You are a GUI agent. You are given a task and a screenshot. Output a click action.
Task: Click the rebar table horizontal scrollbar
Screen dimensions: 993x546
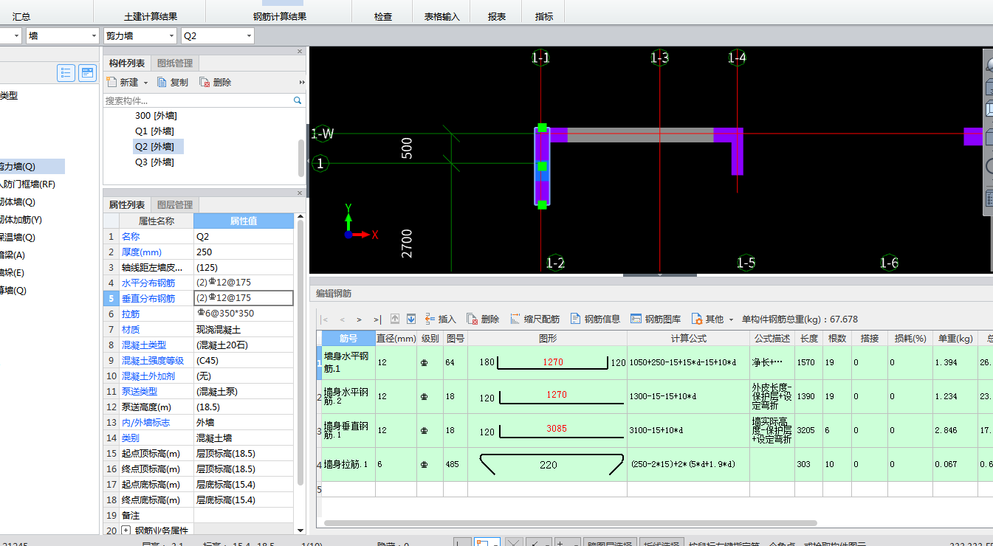tap(570, 523)
